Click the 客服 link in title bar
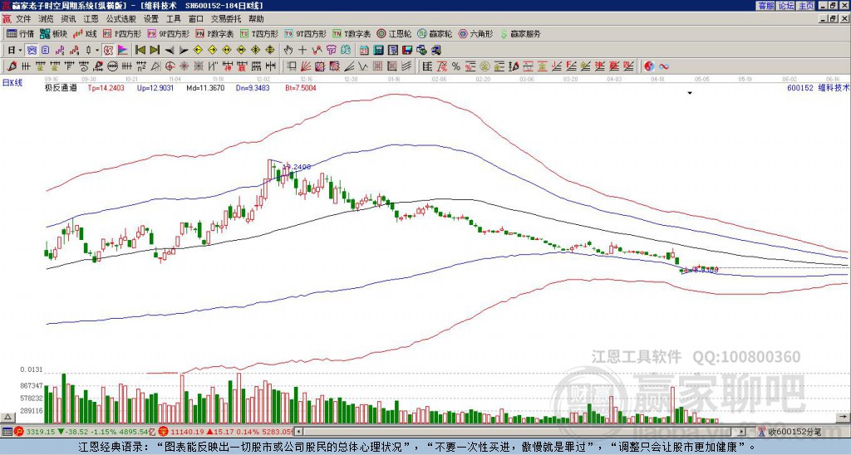The height and width of the screenshot is (455, 851). [765, 6]
